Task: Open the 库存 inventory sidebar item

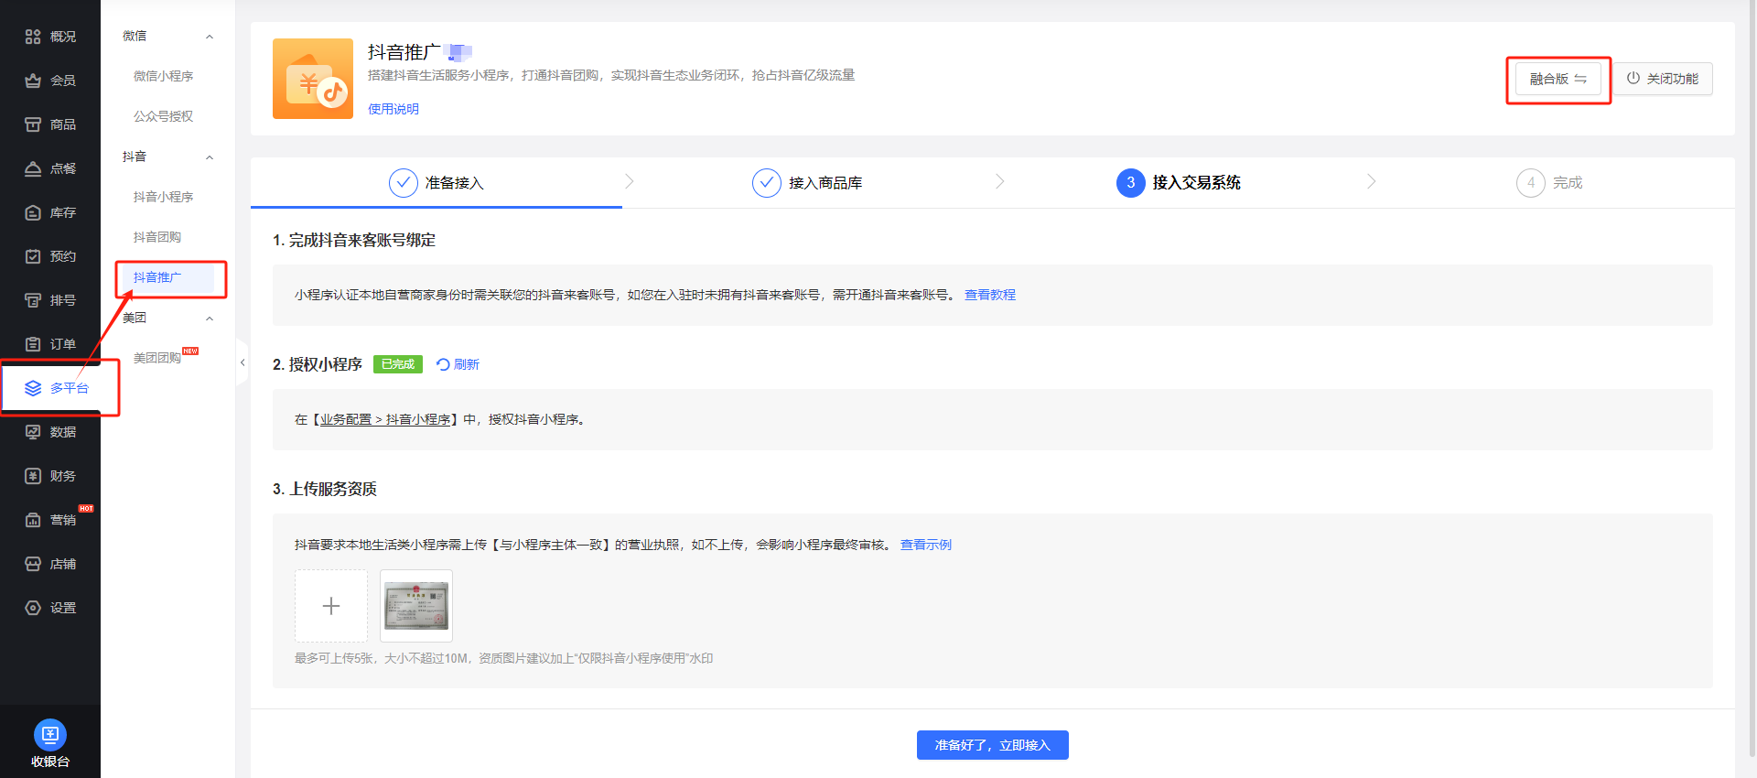Action: pos(50,212)
